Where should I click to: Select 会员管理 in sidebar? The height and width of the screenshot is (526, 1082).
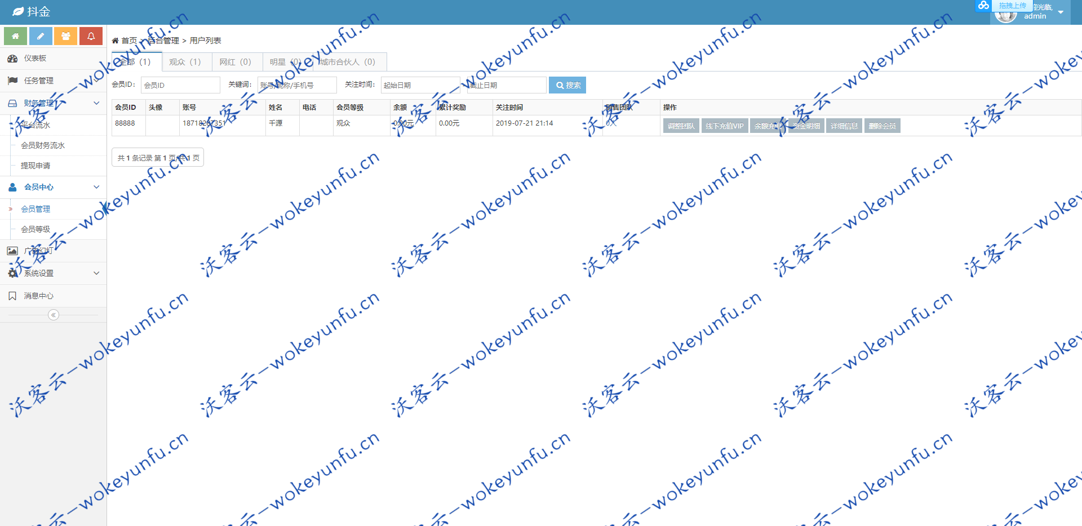pos(36,209)
